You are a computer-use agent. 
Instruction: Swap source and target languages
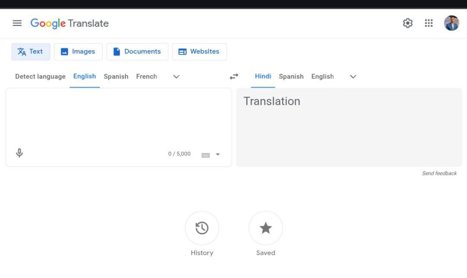(x=234, y=77)
